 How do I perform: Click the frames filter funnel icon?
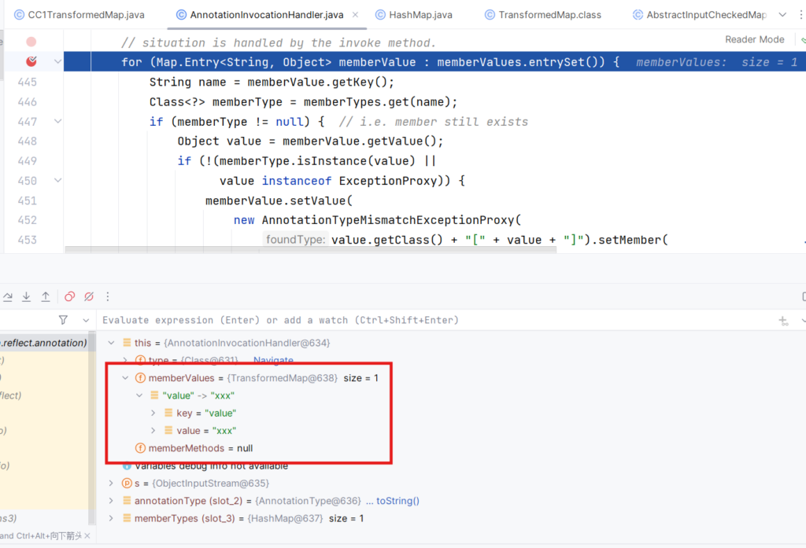click(x=63, y=320)
